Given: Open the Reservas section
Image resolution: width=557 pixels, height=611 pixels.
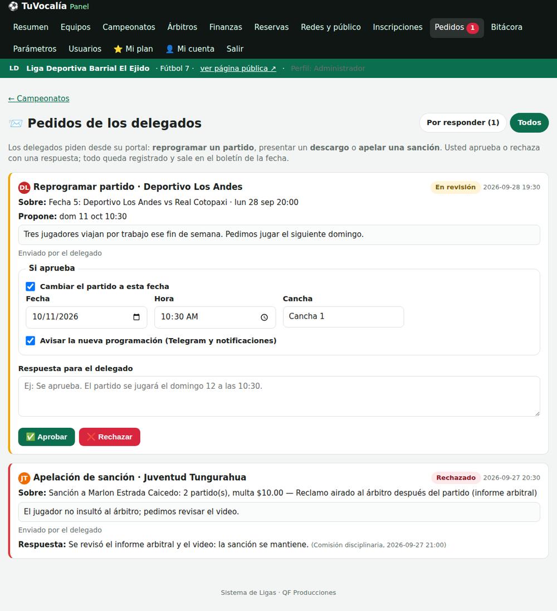Looking at the screenshot, I should coord(272,27).
